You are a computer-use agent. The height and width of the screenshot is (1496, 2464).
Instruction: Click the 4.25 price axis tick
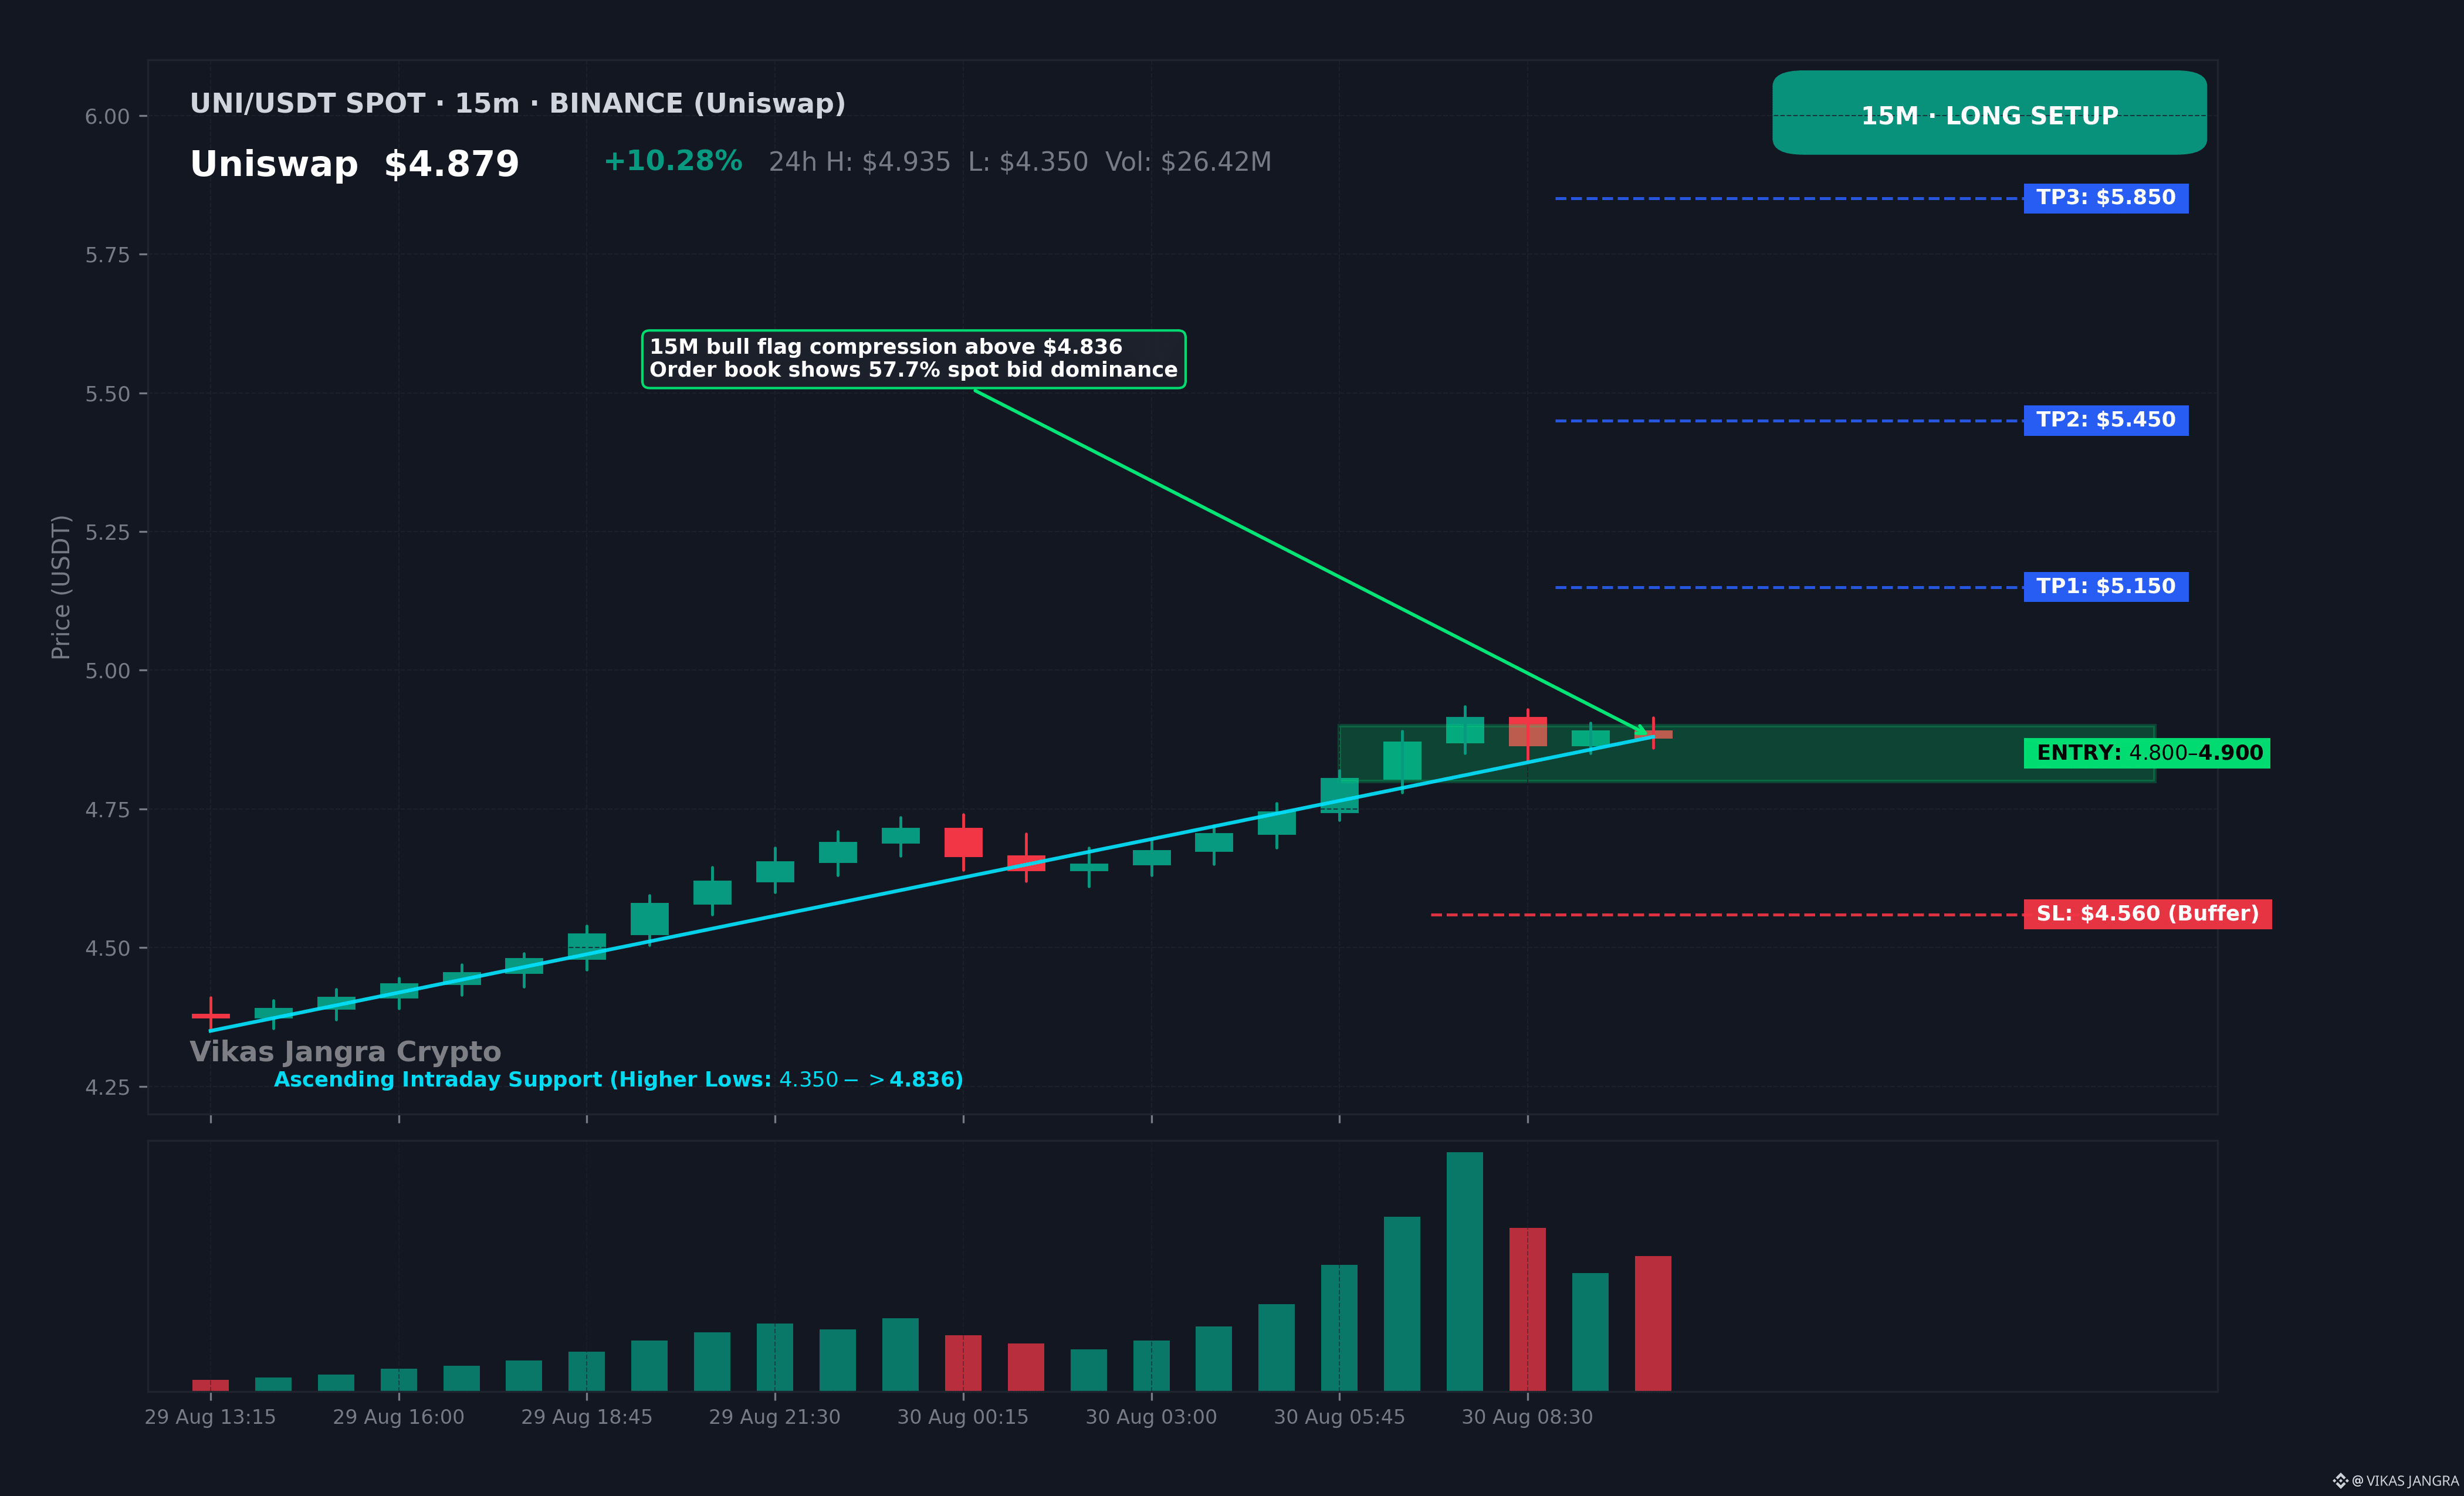[x=107, y=1087]
